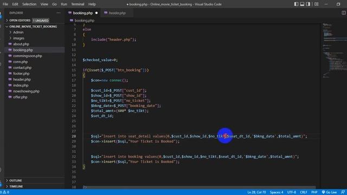Click booking.php in the breadcrumb

(x=85, y=21)
